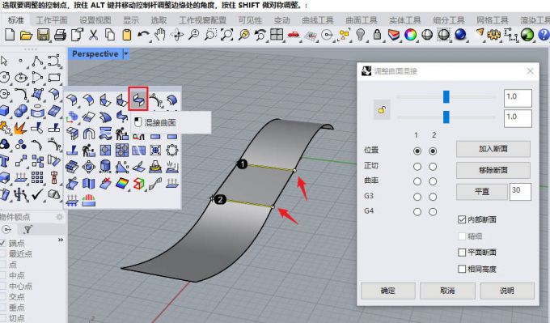Click the check mark icon in the left sidebar

click(x=37, y=194)
